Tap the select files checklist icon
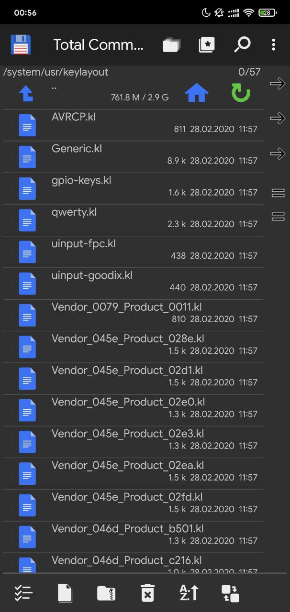This screenshot has height=612, width=290. [23, 593]
